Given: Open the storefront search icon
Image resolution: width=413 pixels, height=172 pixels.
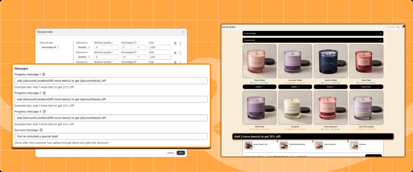Looking at the screenshot, I should pyautogui.click(x=398, y=27).
